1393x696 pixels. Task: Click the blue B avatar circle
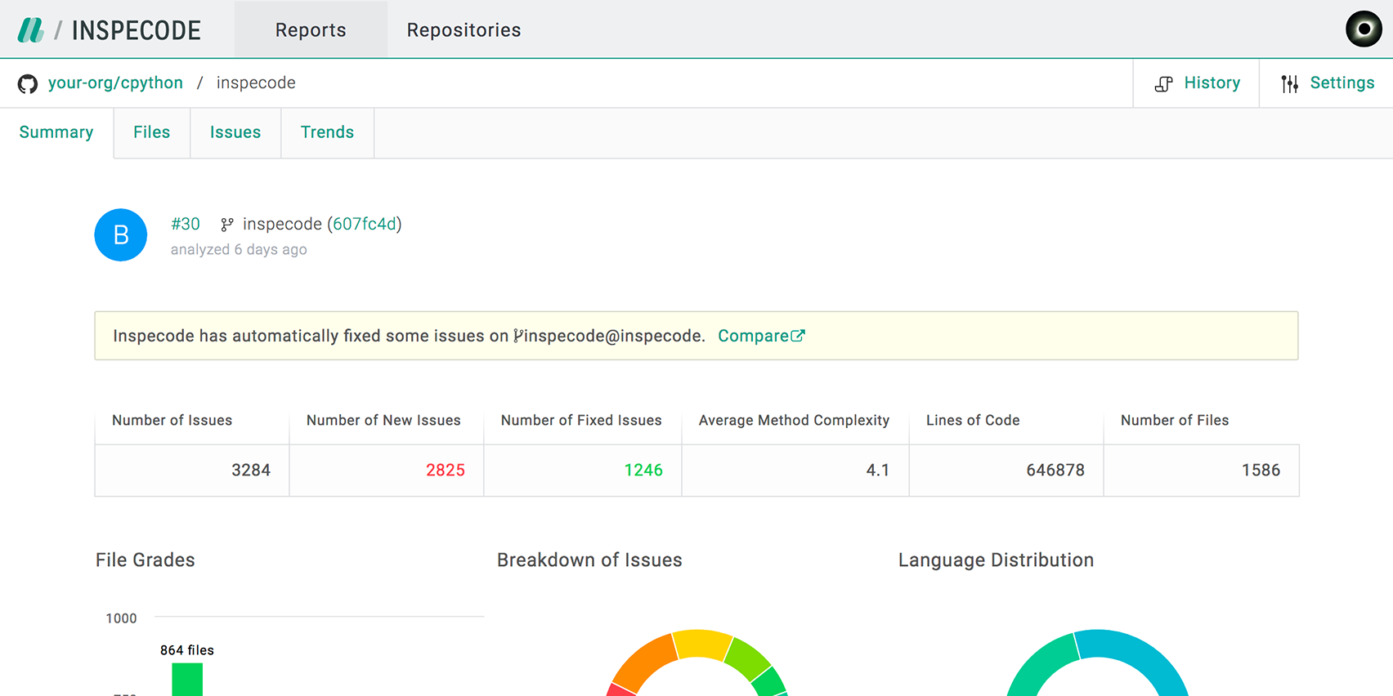point(121,235)
